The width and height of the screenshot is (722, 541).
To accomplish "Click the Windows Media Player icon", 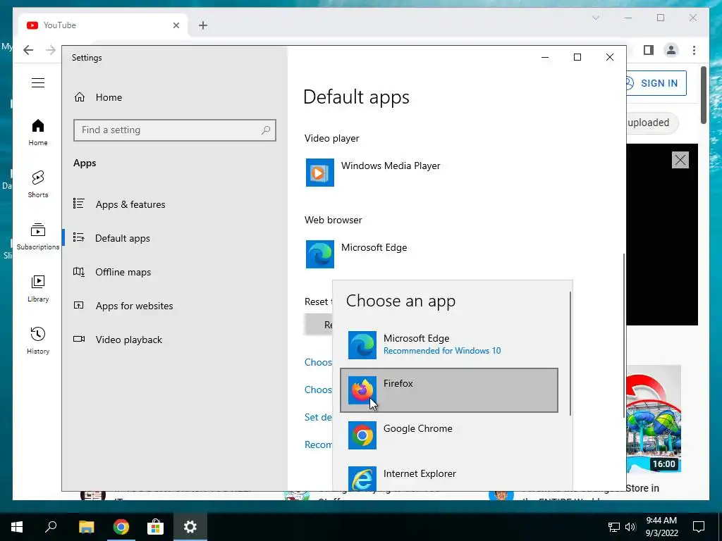I will pyautogui.click(x=320, y=173).
